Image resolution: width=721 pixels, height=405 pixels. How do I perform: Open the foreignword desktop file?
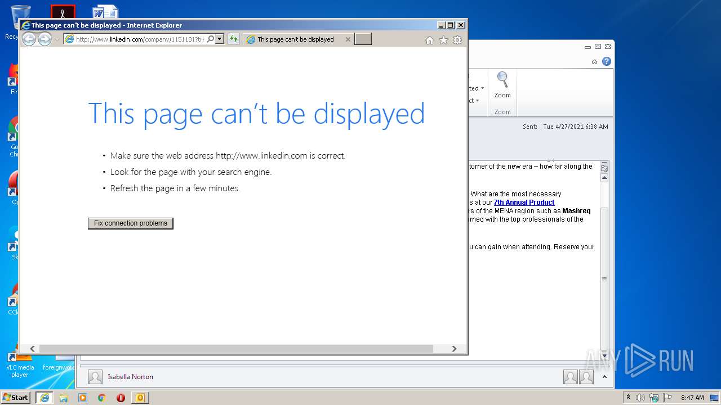[59, 363]
